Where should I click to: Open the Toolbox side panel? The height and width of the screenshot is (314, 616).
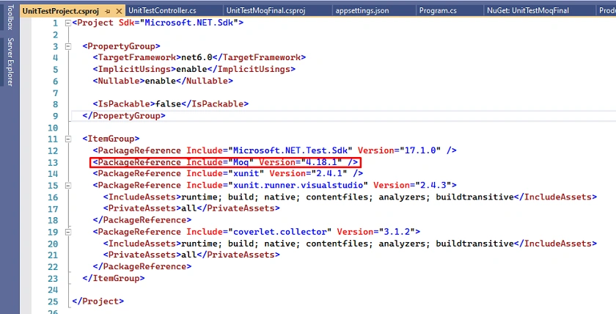[10, 18]
